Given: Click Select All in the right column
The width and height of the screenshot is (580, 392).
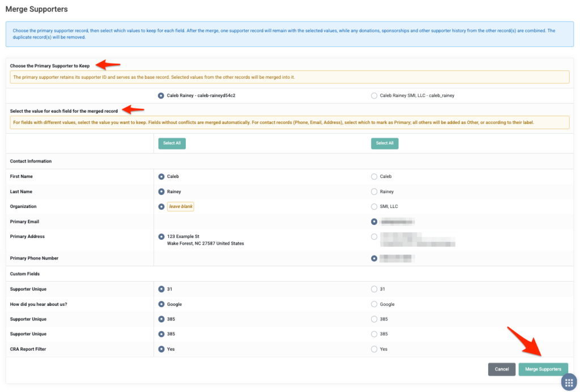Looking at the screenshot, I should 385,143.
